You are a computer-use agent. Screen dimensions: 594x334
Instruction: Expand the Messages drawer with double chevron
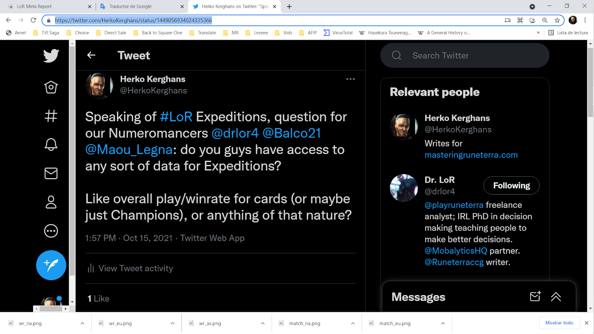[556, 297]
